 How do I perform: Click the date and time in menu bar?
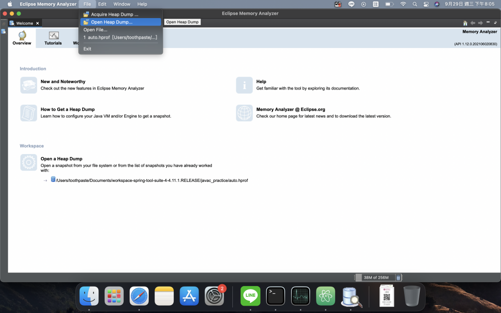pos(470,4)
